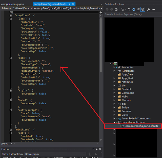Viewport: 162px width, 158px height.
Task: Select the Scripts folder
Action: click(126, 107)
